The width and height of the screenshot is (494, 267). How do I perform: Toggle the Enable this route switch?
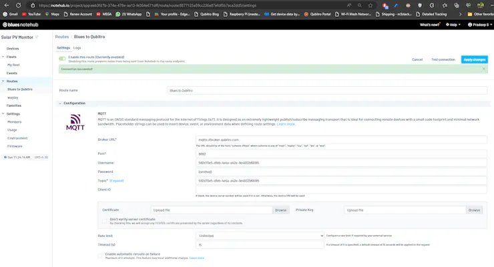click(62, 58)
